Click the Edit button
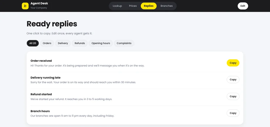The height and width of the screenshot is (127, 270). [x=243, y=6]
